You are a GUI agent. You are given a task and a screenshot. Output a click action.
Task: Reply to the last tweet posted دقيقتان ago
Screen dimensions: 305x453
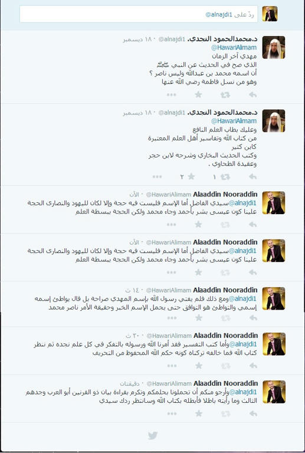pos(253,413)
